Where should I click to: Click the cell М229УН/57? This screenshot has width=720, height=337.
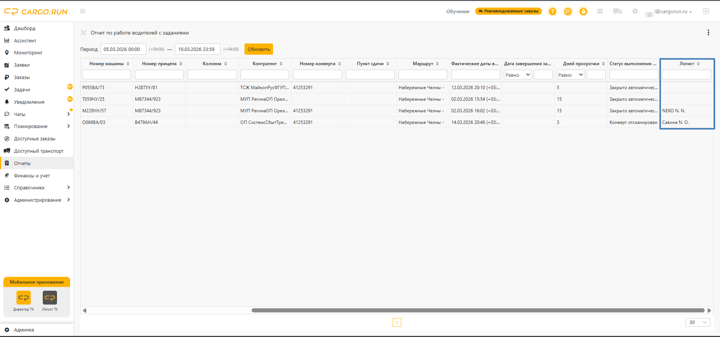(x=106, y=111)
